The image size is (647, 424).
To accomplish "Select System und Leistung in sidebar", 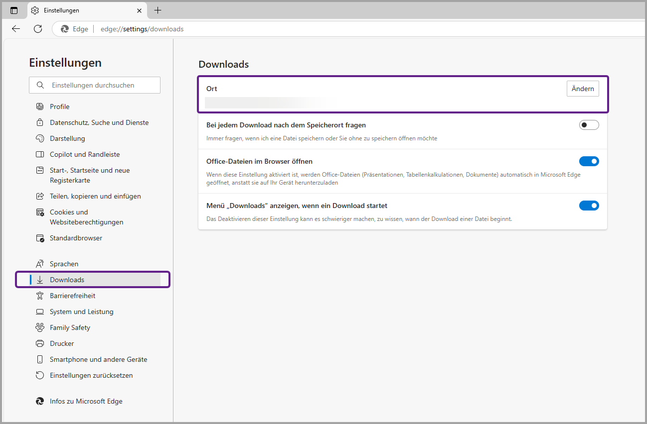I will click(x=81, y=312).
